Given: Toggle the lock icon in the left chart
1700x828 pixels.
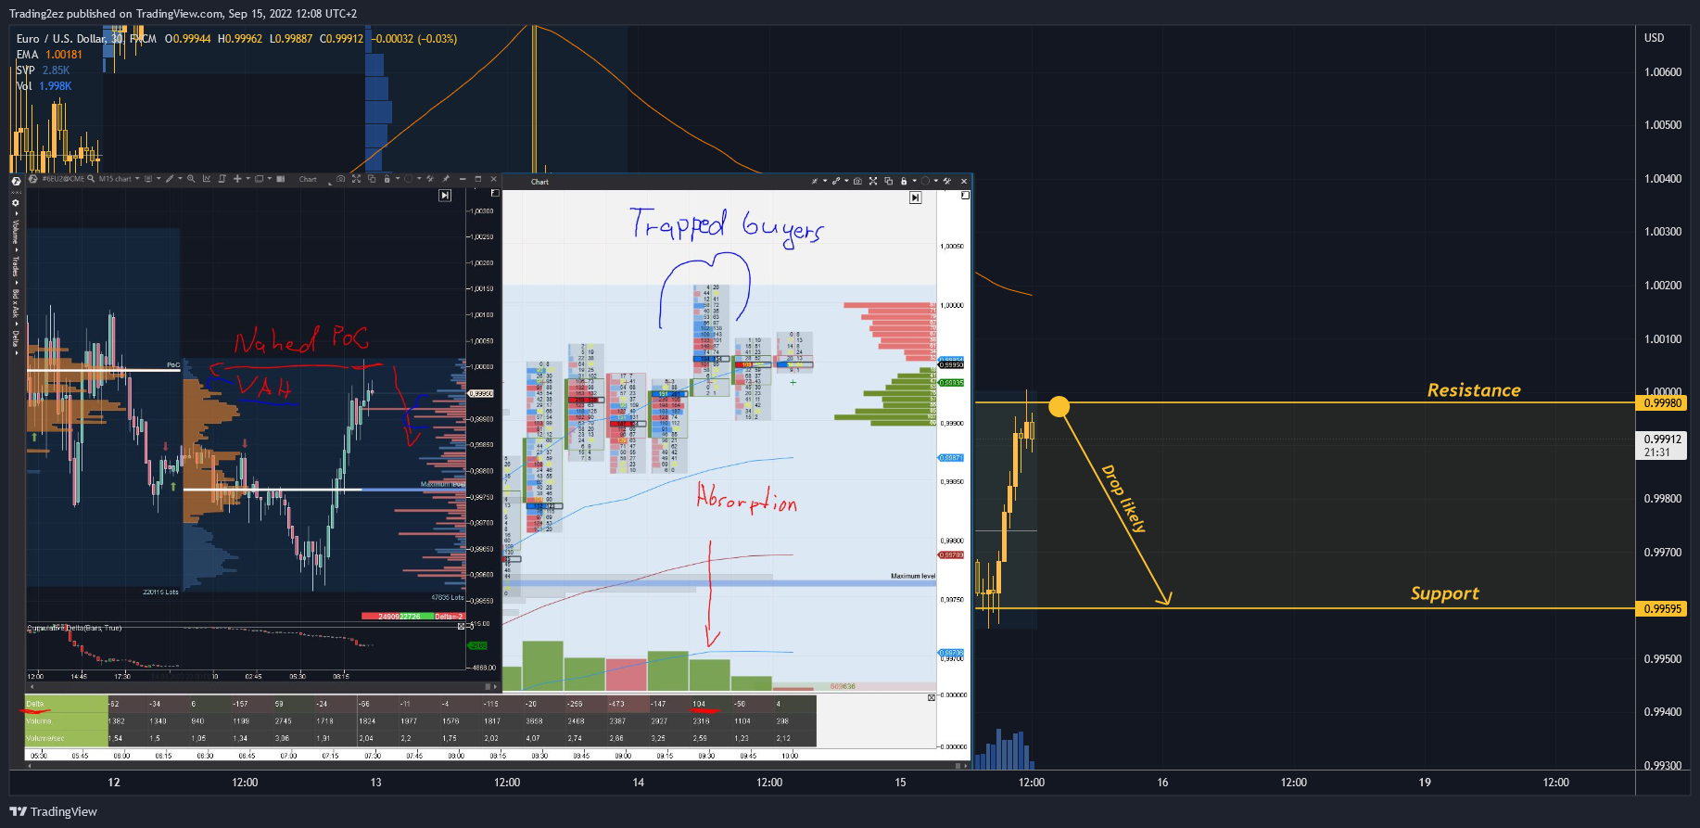Looking at the screenshot, I should point(387,179).
